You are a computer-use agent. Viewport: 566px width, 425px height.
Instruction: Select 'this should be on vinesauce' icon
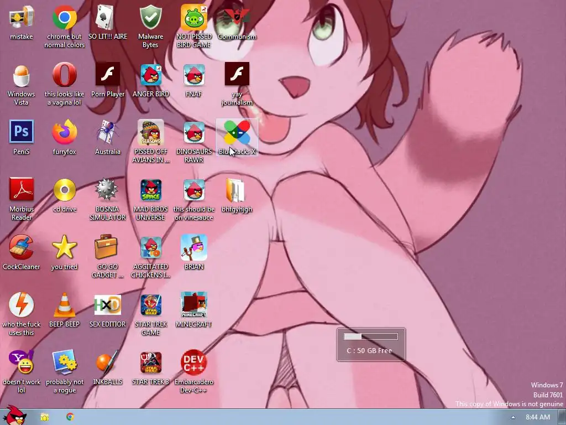(194, 190)
